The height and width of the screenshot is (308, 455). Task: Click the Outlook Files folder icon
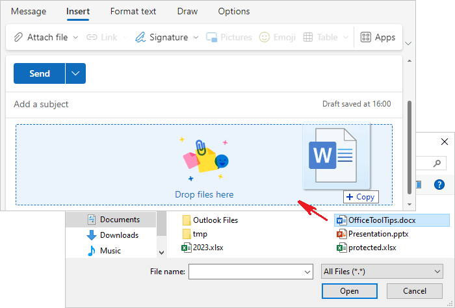tap(187, 220)
